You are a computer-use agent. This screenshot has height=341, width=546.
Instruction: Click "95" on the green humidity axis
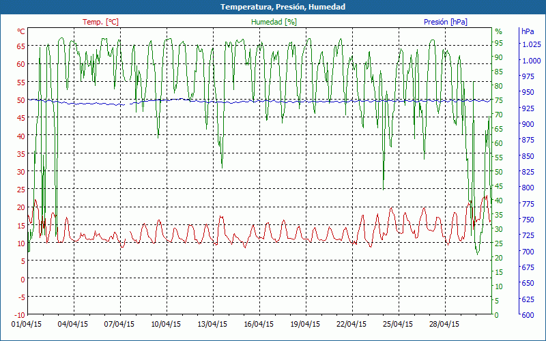point(498,43)
